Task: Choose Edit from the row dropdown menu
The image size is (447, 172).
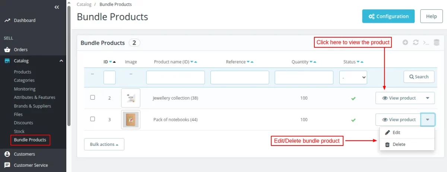Action: (x=396, y=132)
